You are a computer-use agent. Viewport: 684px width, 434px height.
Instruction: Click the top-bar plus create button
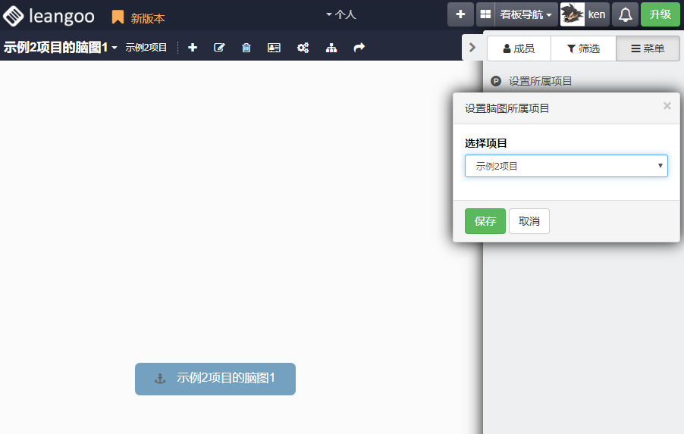click(460, 14)
